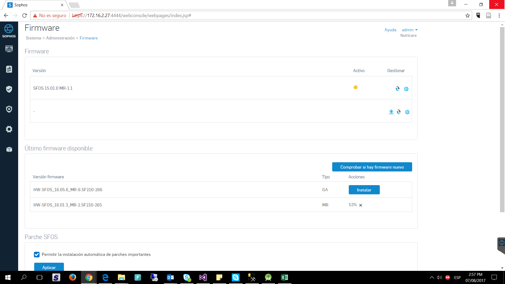Screen dimensions: 505x284
Task: Click the 'No es seguro' security warning
Action: [x=49, y=16]
